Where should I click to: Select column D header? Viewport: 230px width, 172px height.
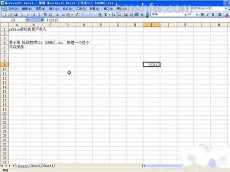point(67,25)
